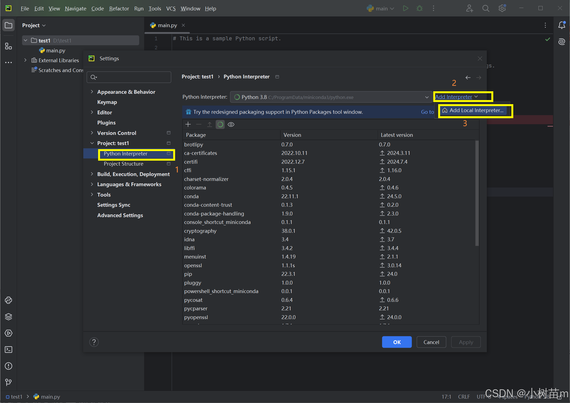The image size is (570, 403).
Task: Select Advanced Settings page
Action: point(120,215)
